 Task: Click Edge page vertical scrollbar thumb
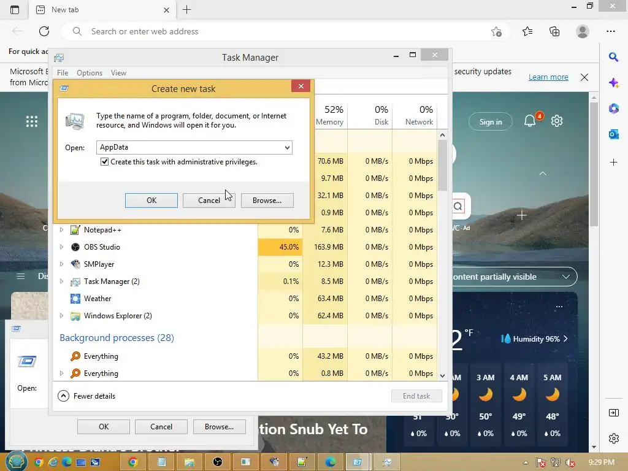pyautogui.click(x=594, y=164)
